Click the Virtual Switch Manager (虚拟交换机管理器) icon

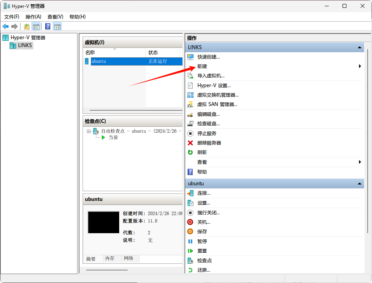[190, 95]
